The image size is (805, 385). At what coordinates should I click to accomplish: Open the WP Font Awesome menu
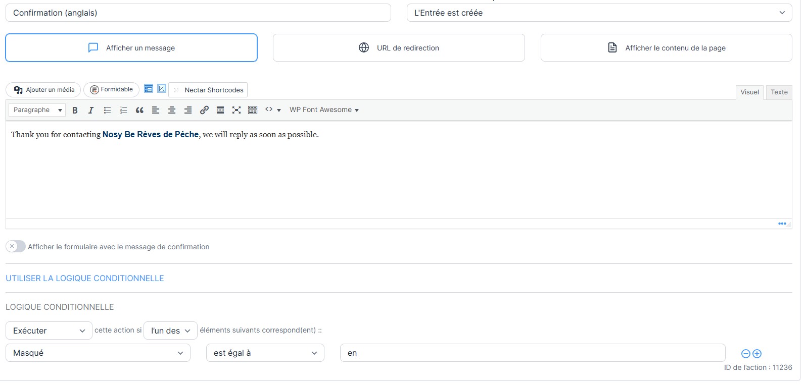(x=324, y=110)
